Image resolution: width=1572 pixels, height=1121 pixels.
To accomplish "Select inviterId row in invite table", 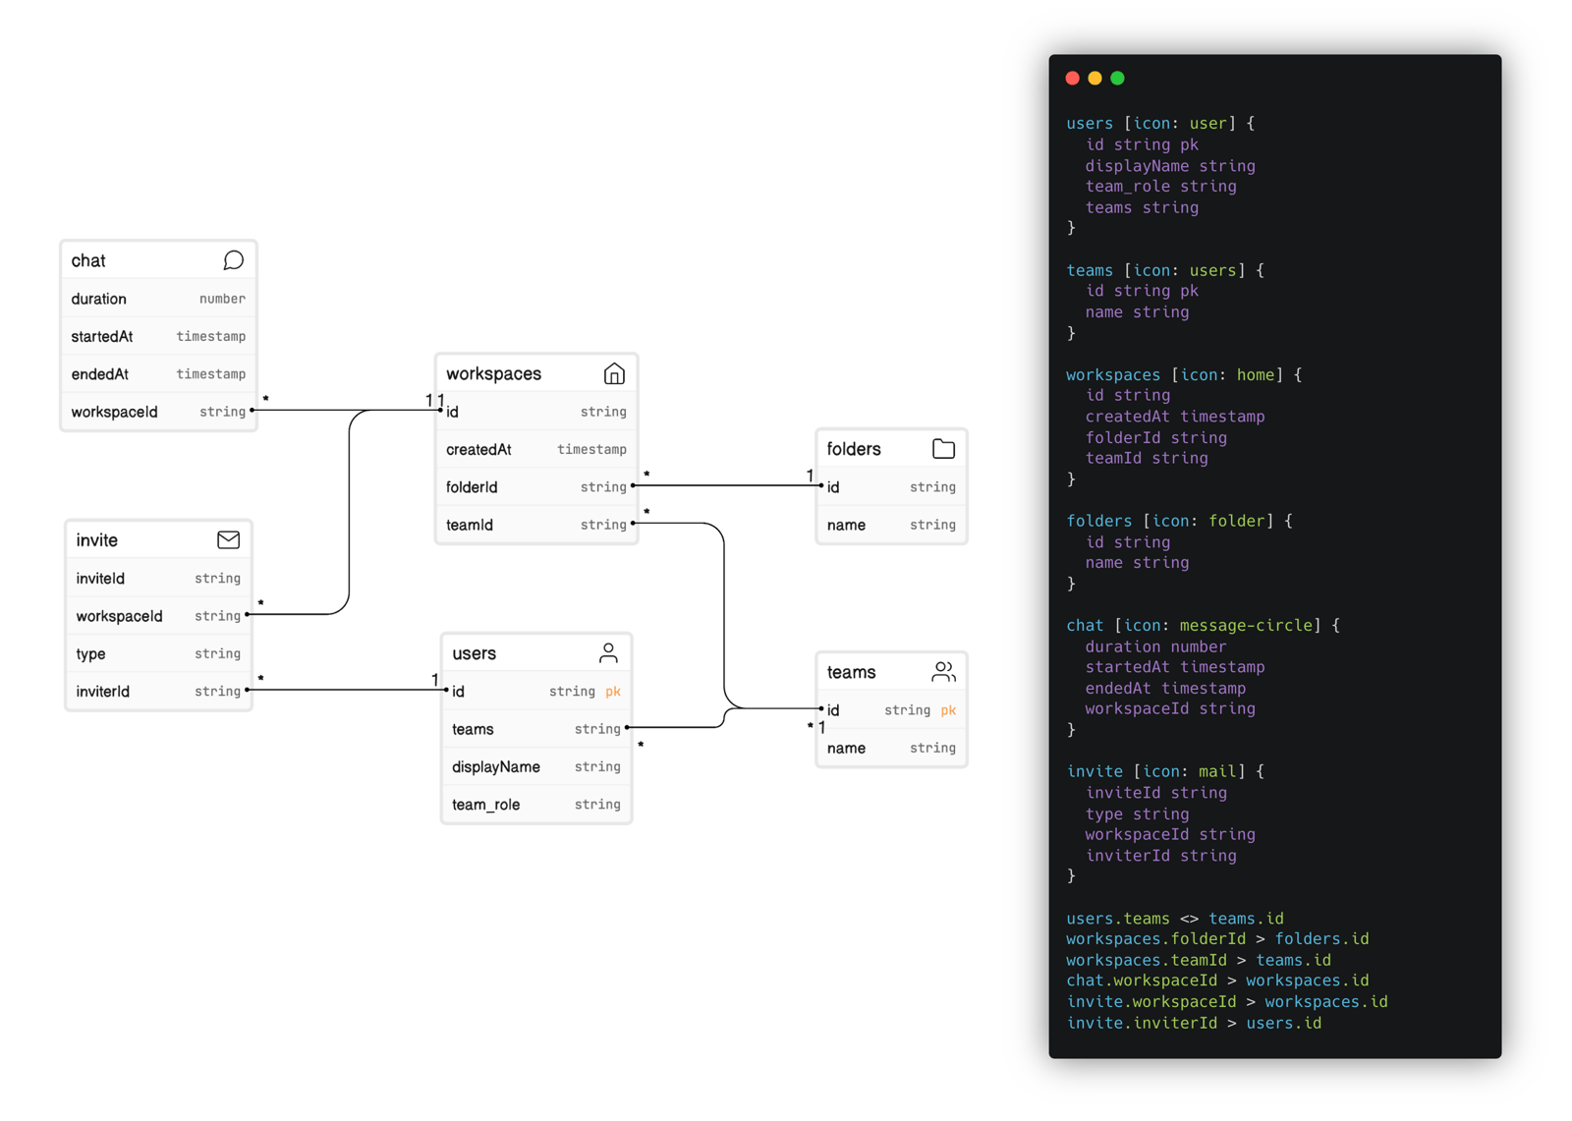I will [x=158, y=692].
